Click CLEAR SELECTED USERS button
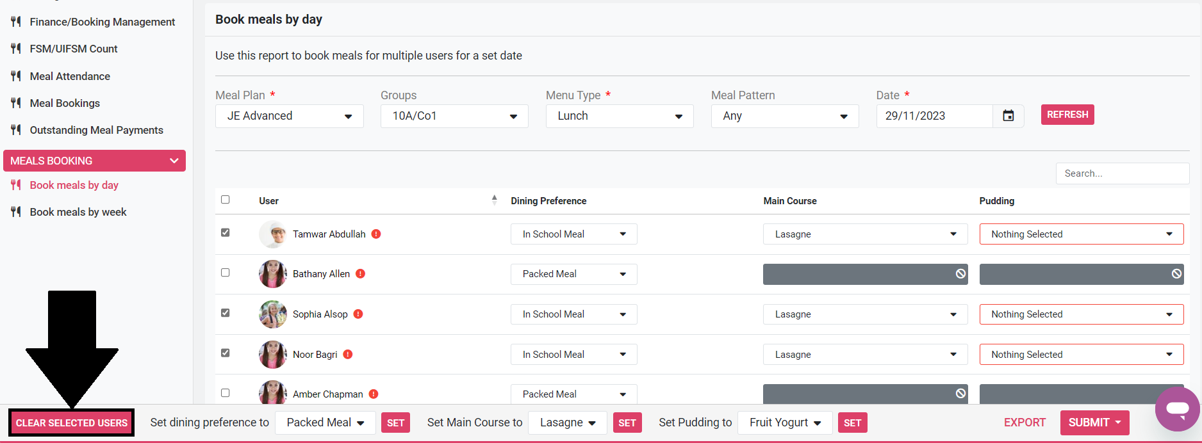 tap(72, 423)
